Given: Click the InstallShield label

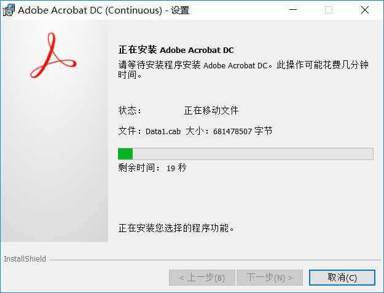Looking at the screenshot, I should pos(25,259).
